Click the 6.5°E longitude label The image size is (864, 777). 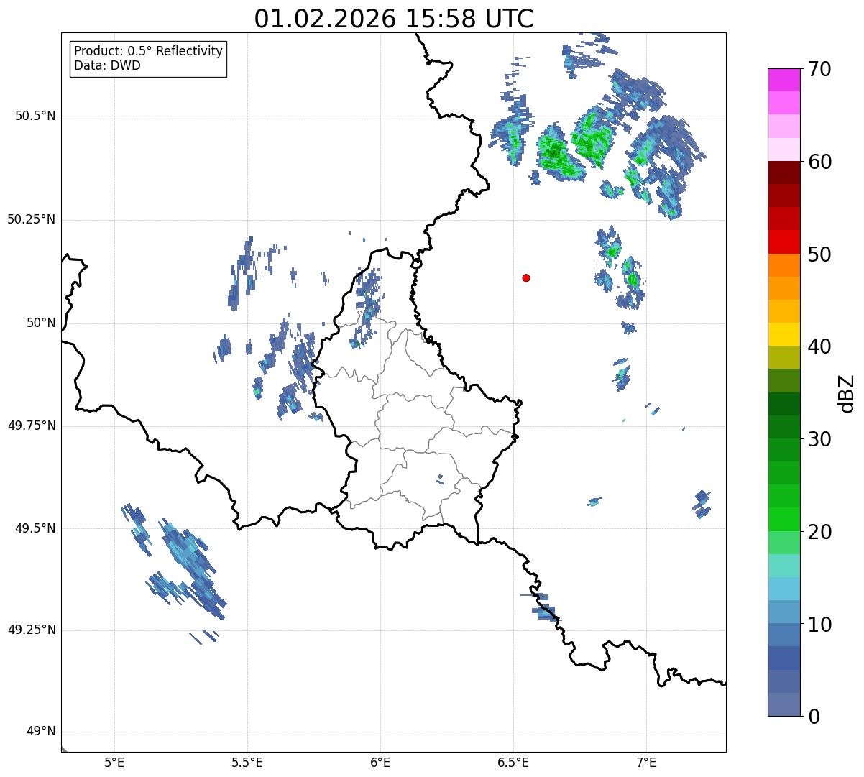tap(513, 762)
